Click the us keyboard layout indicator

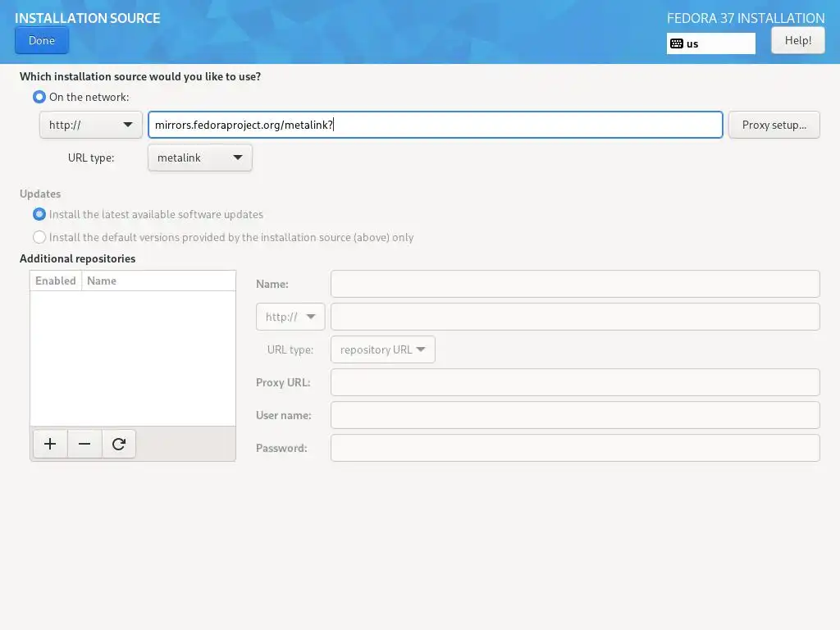point(711,43)
